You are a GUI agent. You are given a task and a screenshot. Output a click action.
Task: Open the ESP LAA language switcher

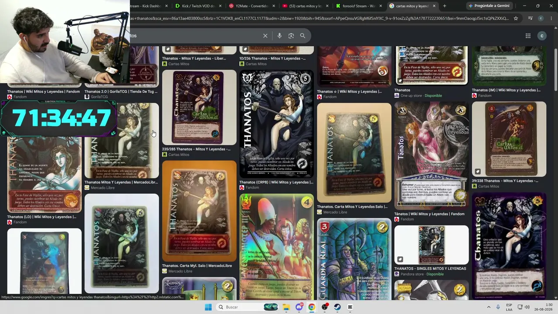click(x=509, y=307)
